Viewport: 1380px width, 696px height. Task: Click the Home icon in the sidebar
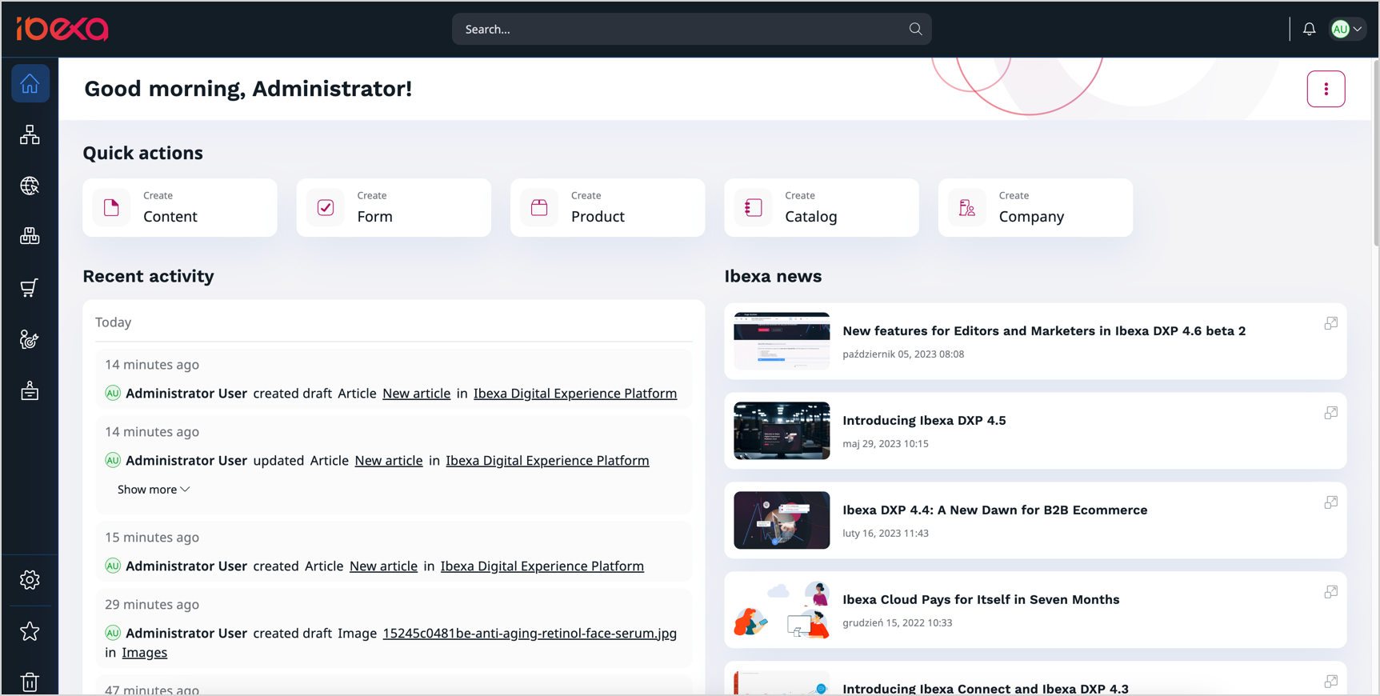30,83
